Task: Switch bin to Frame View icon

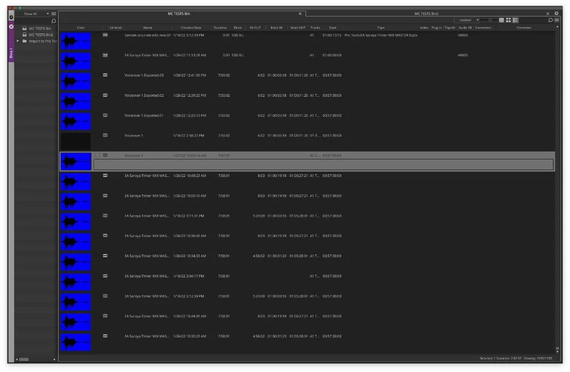Action: pos(509,20)
